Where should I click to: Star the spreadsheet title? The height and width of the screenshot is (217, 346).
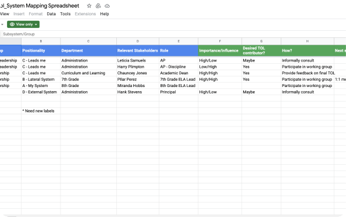(x=89, y=6)
